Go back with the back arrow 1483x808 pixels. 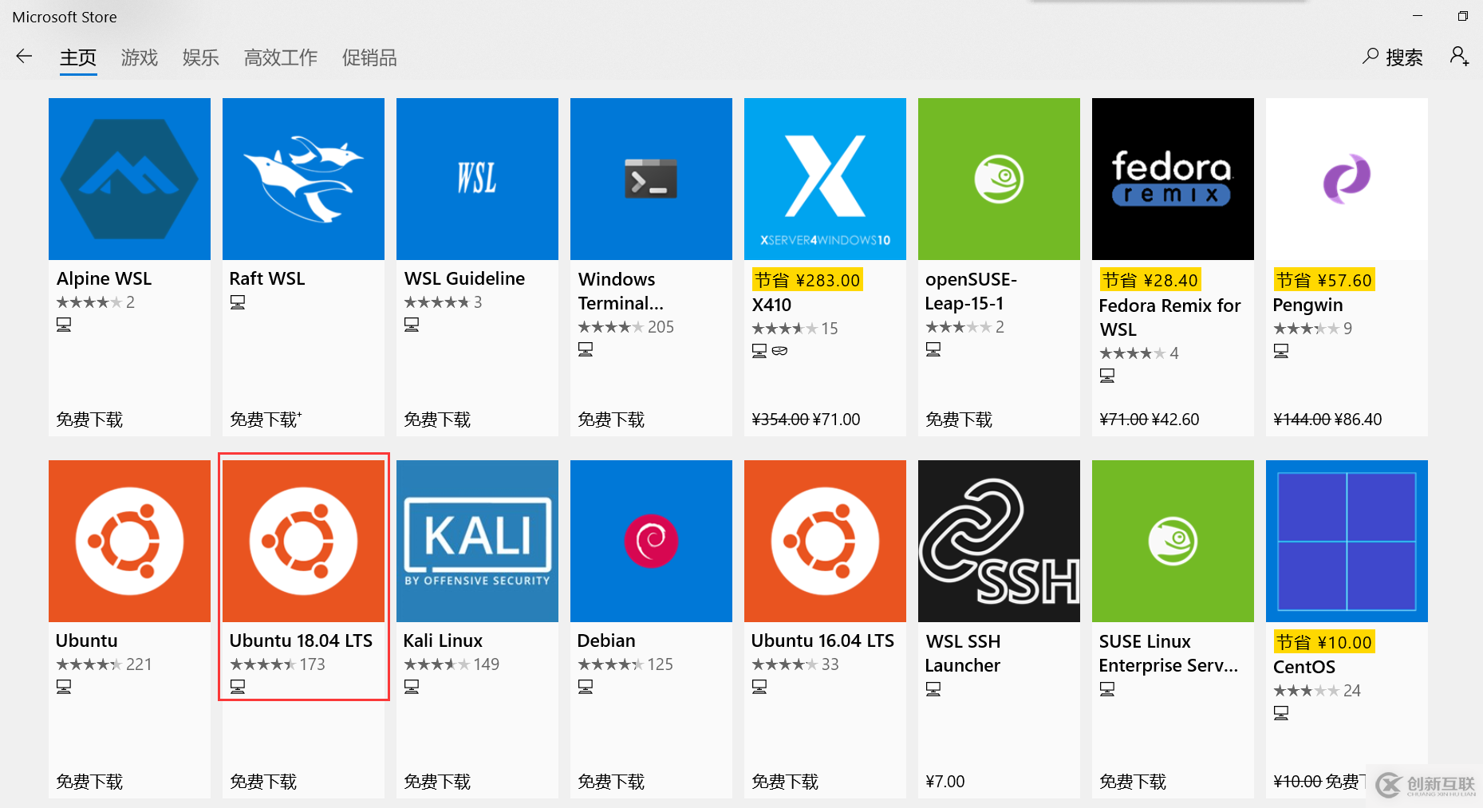(x=24, y=56)
